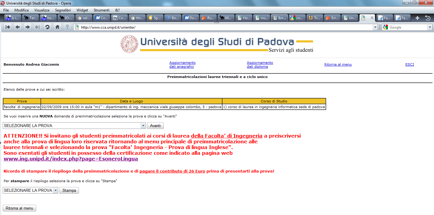The image size is (434, 215).
Task: Open the File menu
Action: click(x=6, y=10)
